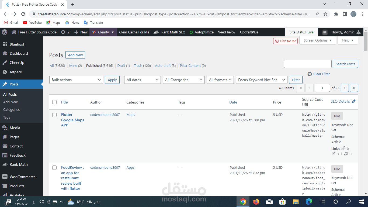Image resolution: width=368 pixels, height=207 pixels.
Task: Open Microsoft Edge in taskbar
Action: [x=309, y=202]
